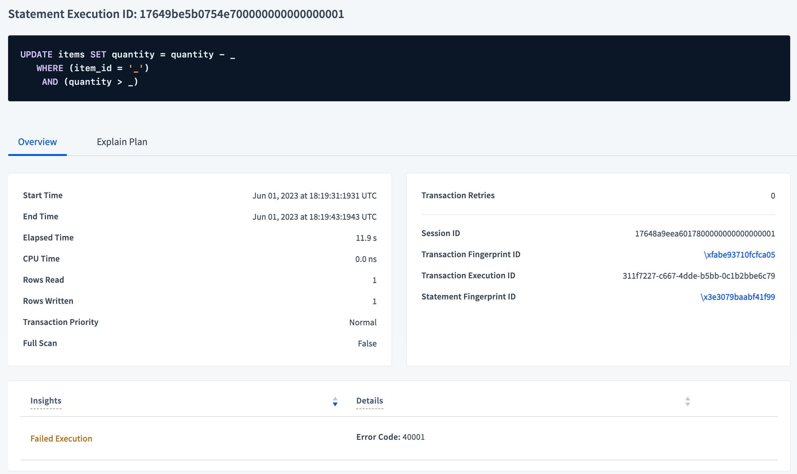Click the Statement Execution ID heading

(x=176, y=13)
